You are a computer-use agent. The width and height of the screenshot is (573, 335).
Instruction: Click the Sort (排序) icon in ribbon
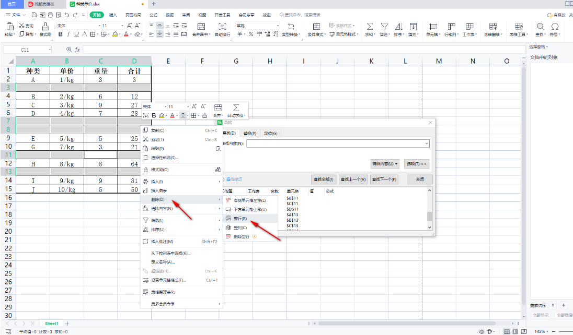[399, 27]
